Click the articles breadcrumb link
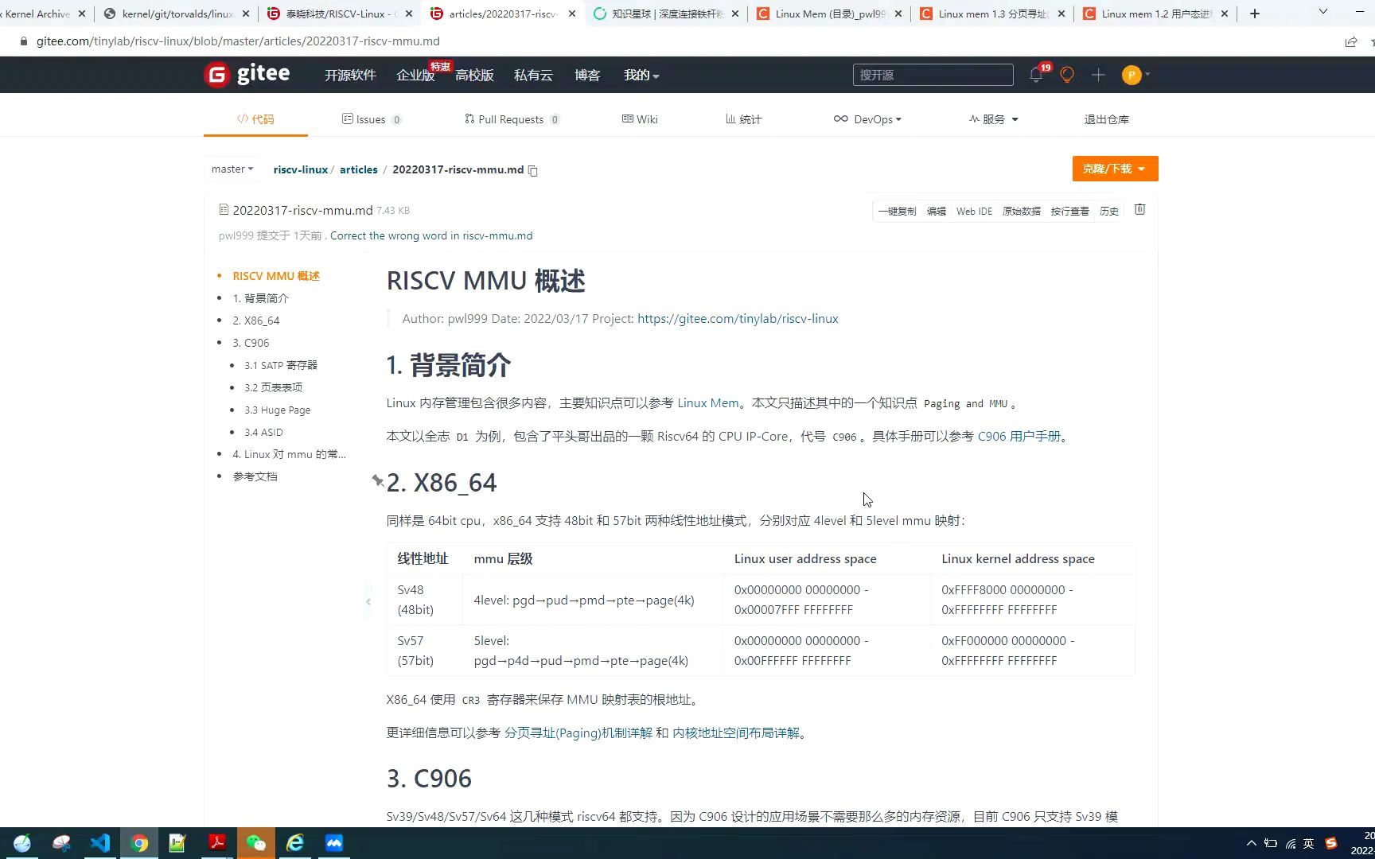This screenshot has height=859, width=1375. point(359,169)
